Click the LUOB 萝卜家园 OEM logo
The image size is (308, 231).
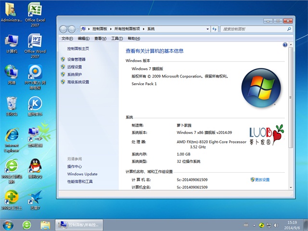267,135
